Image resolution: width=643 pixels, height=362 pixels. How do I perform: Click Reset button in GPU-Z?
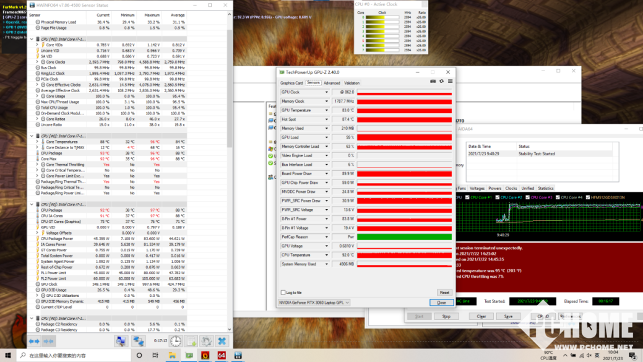click(444, 293)
